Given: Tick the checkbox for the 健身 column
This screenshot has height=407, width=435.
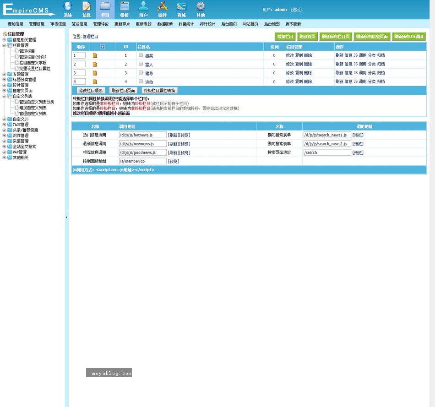Looking at the screenshot, I should coord(141,72).
